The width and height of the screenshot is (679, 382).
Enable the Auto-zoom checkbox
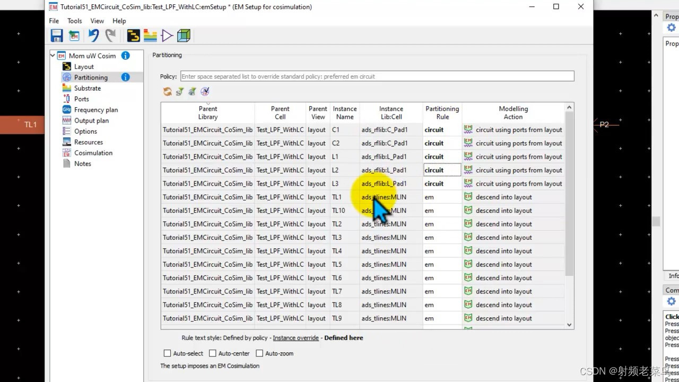point(259,353)
